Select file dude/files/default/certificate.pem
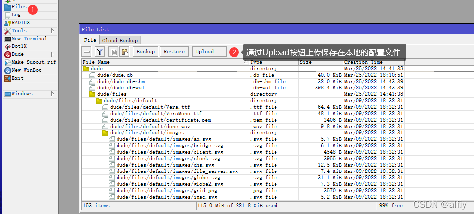This screenshot has width=474, height=214. tap(243, 120)
